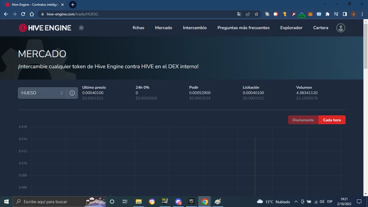Viewport: 368px width, 207px height.
Task: Click the Volumen value 4.38341120
Action: coord(307,93)
